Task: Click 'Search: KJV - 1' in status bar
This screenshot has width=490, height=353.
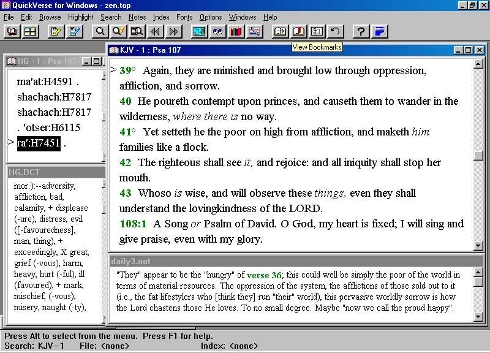Action: (x=34, y=346)
